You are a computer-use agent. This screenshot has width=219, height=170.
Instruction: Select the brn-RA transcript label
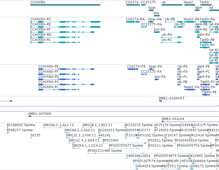click(x=160, y=30)
